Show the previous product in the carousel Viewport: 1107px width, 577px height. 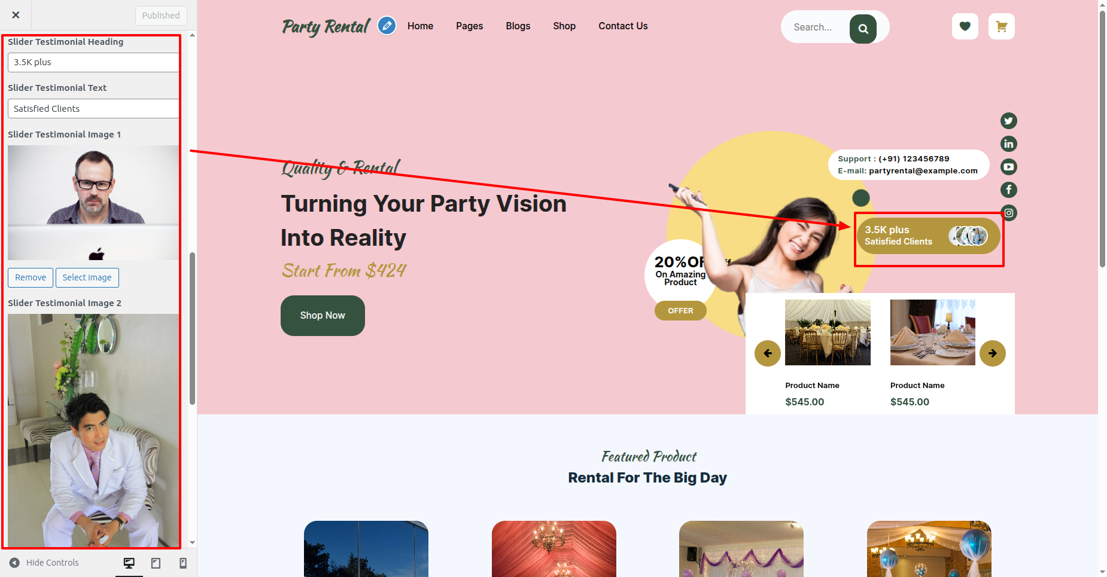click(767, 353)
